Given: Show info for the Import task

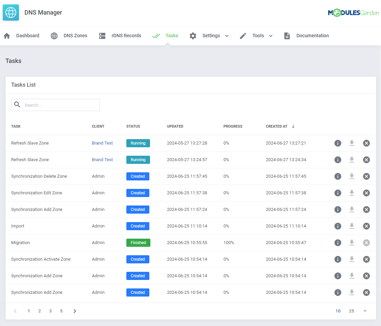Looking at the screenshot, I should point(338,226).
